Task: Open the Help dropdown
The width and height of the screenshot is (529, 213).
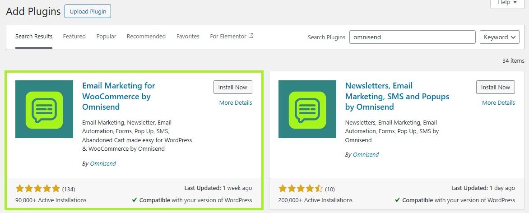Action: point(507,3)
